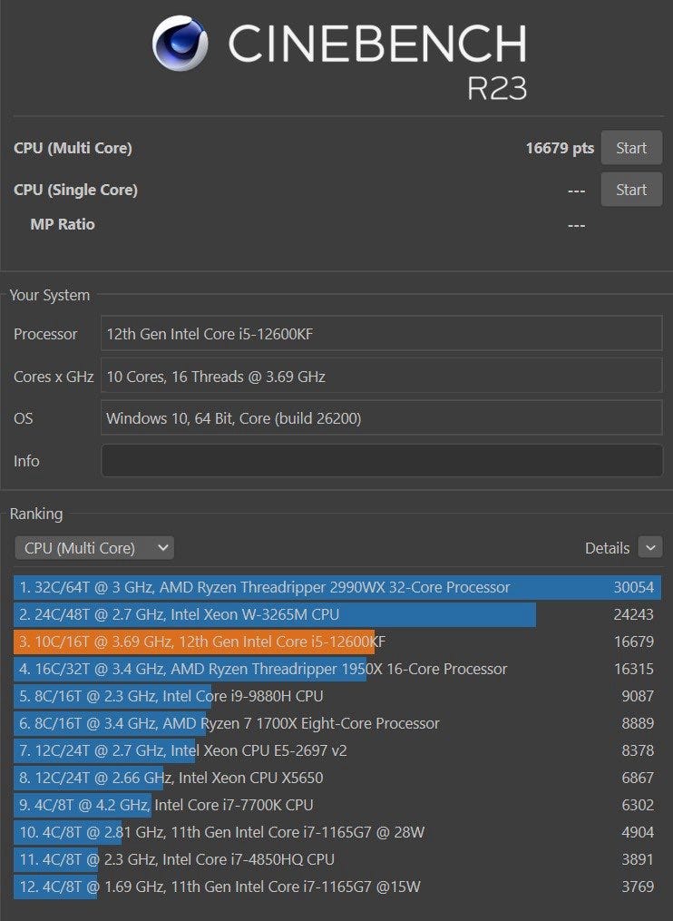Start the CPU Multi Core test
Screen dimensions: 673x921
click(x=631, y=148)
